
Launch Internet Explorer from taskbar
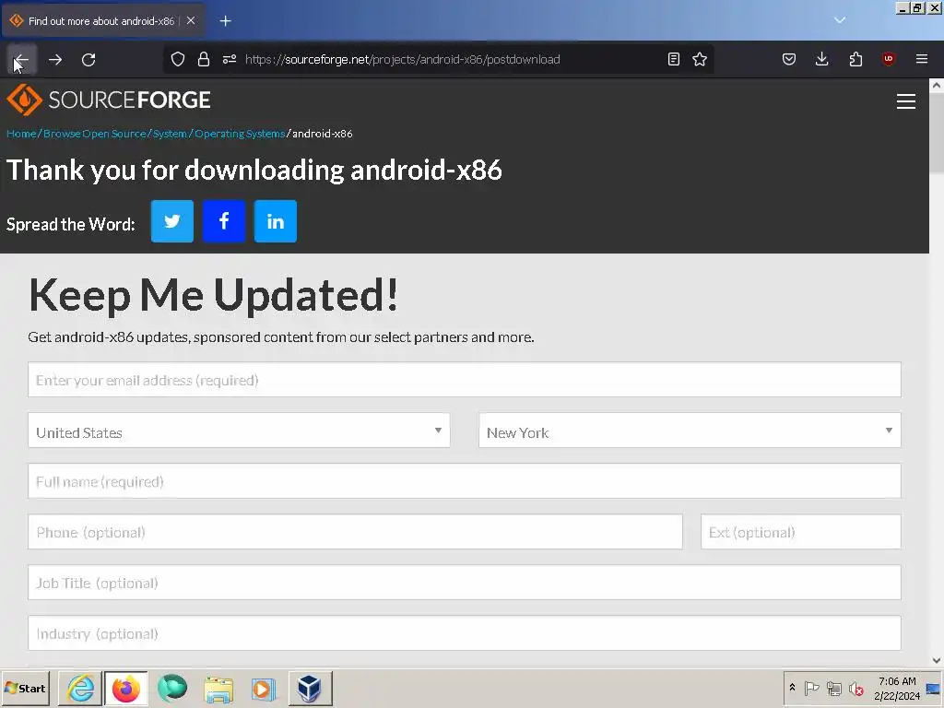[x=81, y=688]
